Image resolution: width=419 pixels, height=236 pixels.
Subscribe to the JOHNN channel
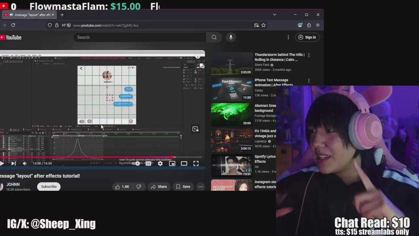click(49, 187)
